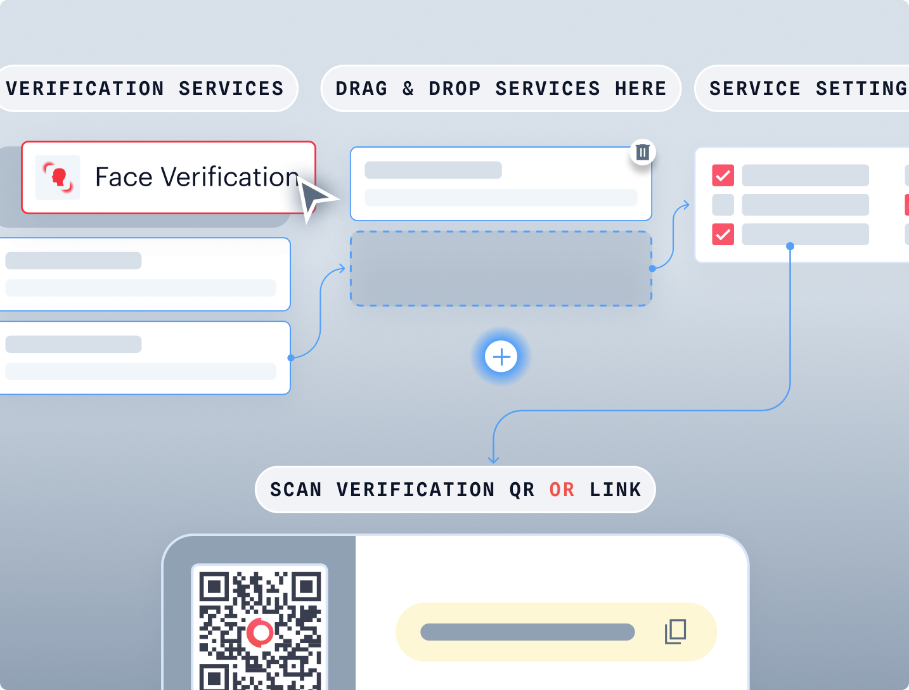Image resolution: width=909 pixels, height=690 pixels.
Task: Click the red OR text in the scan label
Action: pyautogui.click(x=562, y=490)
